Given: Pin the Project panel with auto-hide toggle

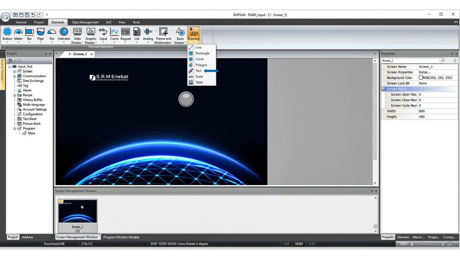Looking at the screenshot, I should 46,54.
